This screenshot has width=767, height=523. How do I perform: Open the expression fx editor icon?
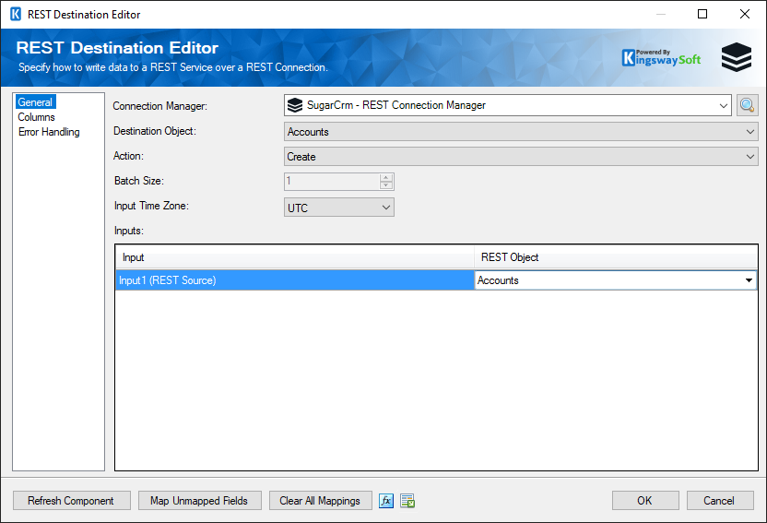tap(386, 501)
